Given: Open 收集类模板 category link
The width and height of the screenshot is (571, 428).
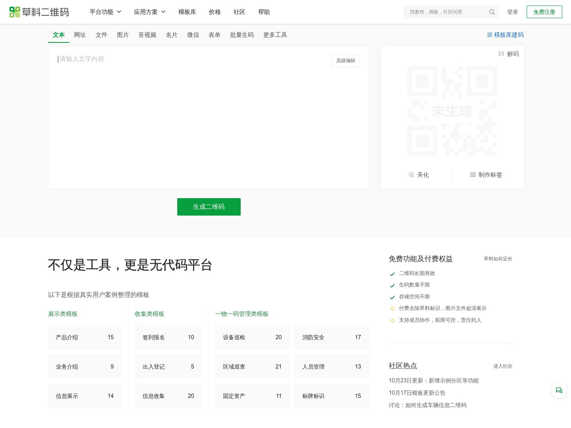Looking at the screenshot, I should pos(149,314).
